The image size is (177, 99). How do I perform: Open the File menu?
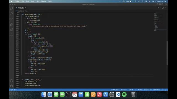(x=23, y=1)
